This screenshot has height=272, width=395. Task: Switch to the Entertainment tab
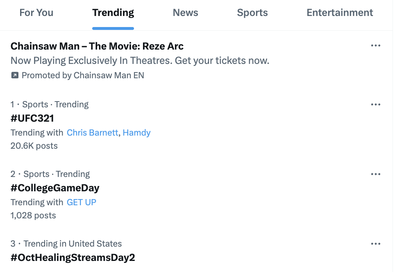tap(340, 13)
